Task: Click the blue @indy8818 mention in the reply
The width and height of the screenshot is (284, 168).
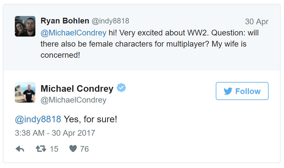Action: [x=38, y=119]
